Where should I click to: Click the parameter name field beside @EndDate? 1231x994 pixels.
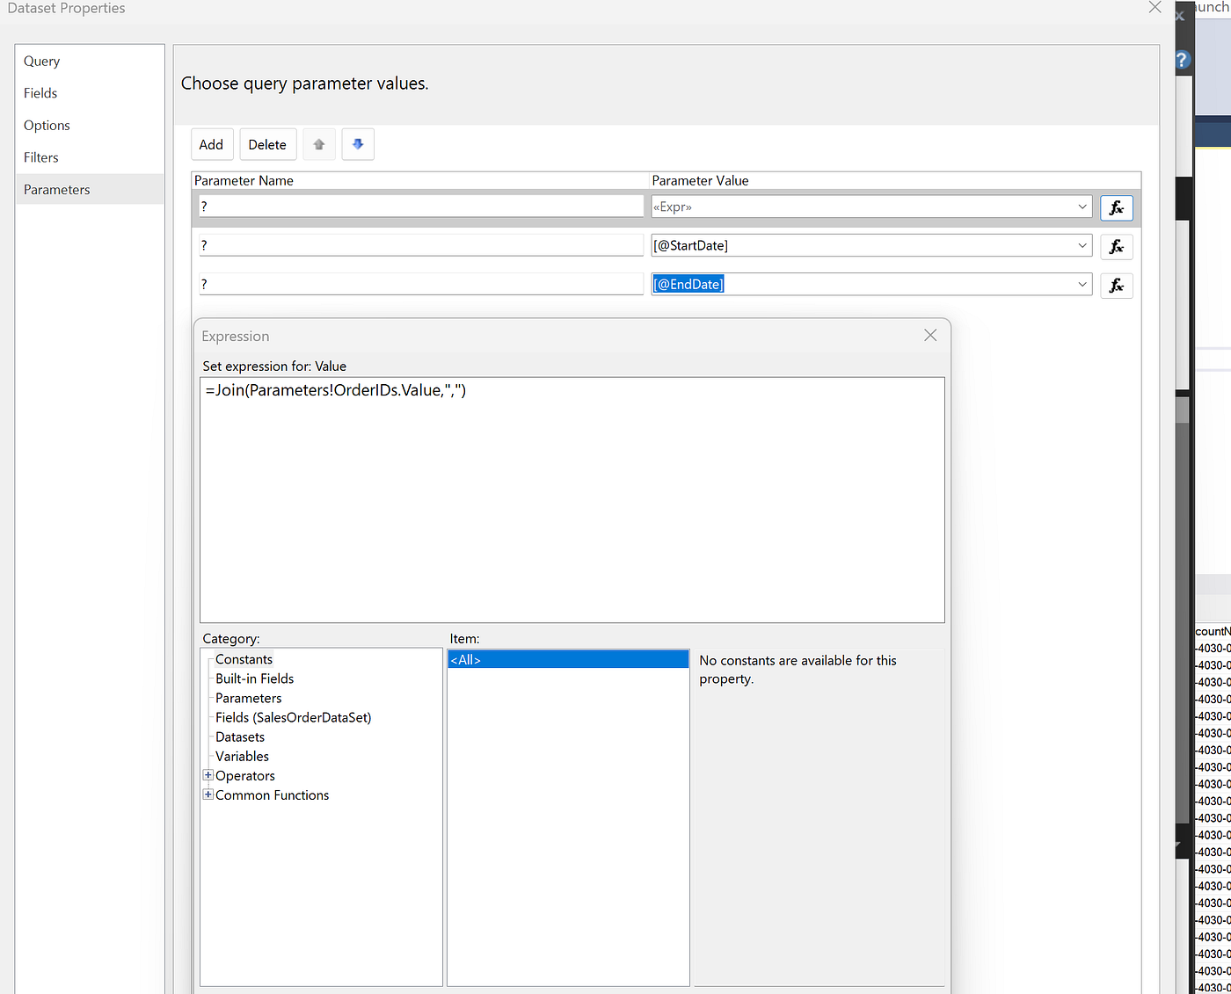pos(421,284)
